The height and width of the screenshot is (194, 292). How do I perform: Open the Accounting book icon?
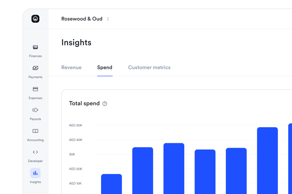[35, 131]
